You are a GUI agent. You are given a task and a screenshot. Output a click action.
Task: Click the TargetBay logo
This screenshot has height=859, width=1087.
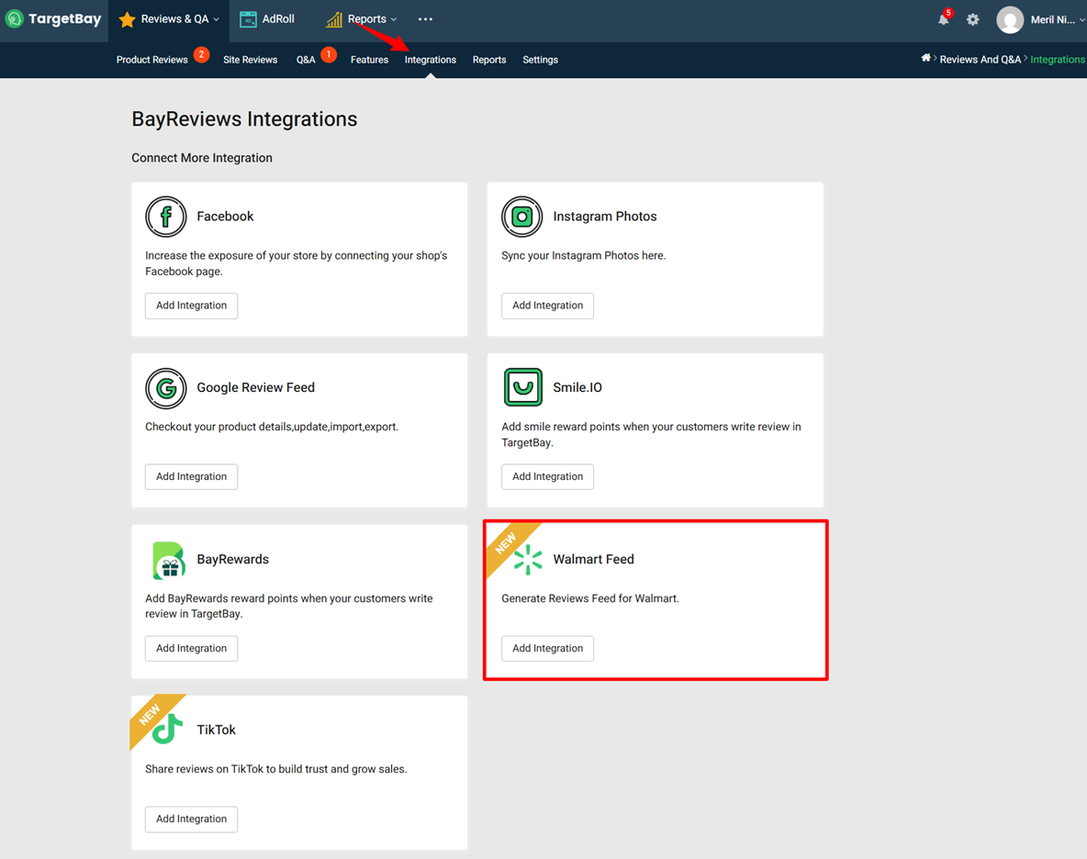(x=53, y=18)
